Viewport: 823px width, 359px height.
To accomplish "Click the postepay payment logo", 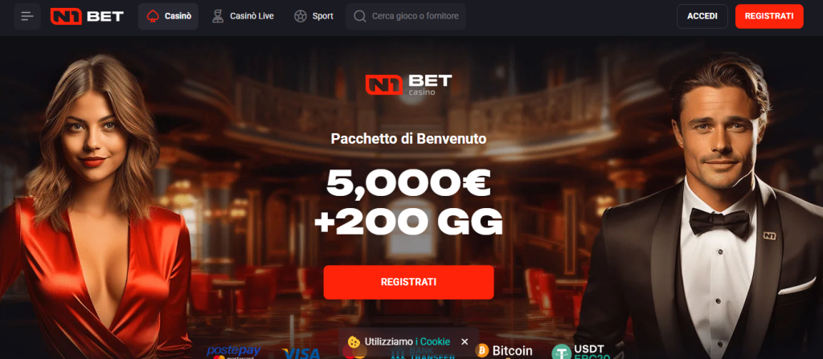I will [x=234, y=353].
